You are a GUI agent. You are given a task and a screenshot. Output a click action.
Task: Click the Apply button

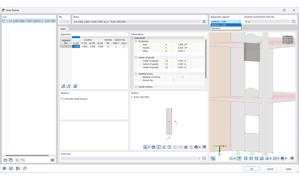(288, 169)
